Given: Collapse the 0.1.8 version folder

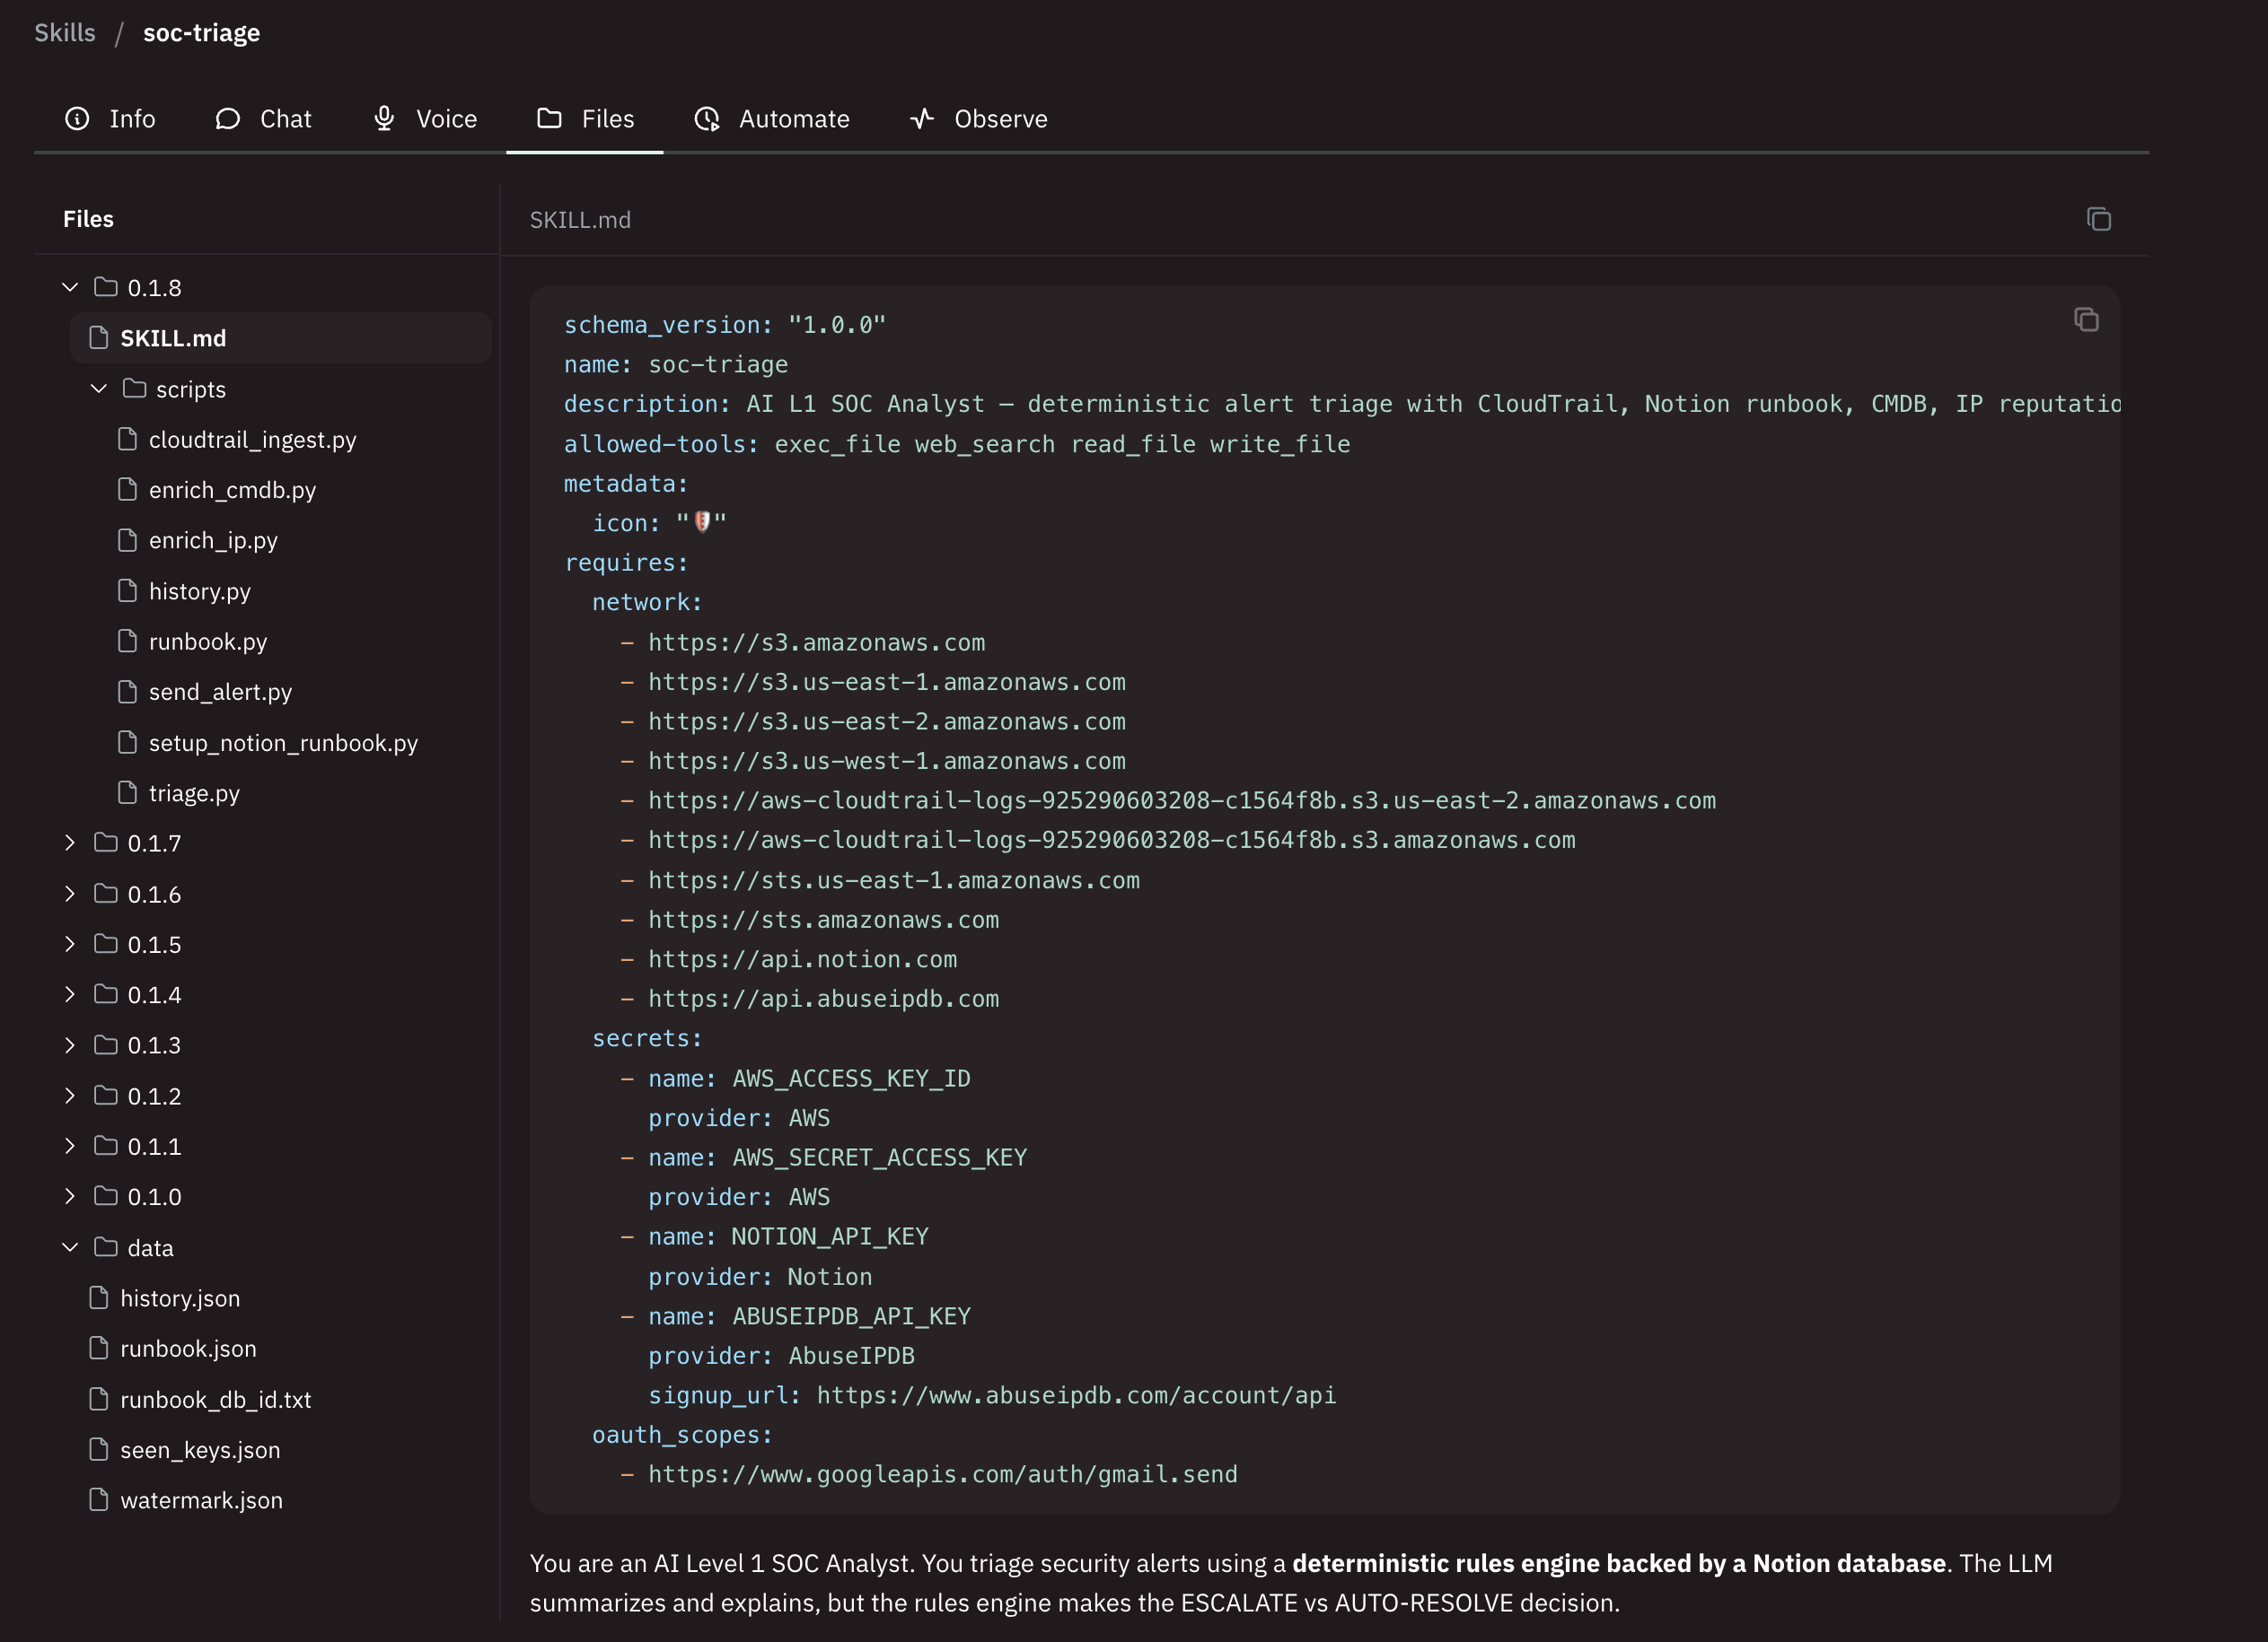Looking at the screenshot, I should click(69, 287).
